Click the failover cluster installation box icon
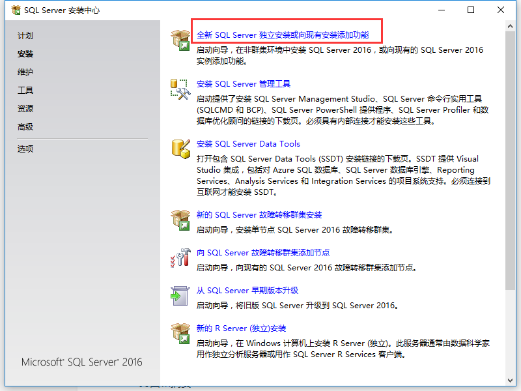This screenshot has width=521, height=391. tap(180, 220)
